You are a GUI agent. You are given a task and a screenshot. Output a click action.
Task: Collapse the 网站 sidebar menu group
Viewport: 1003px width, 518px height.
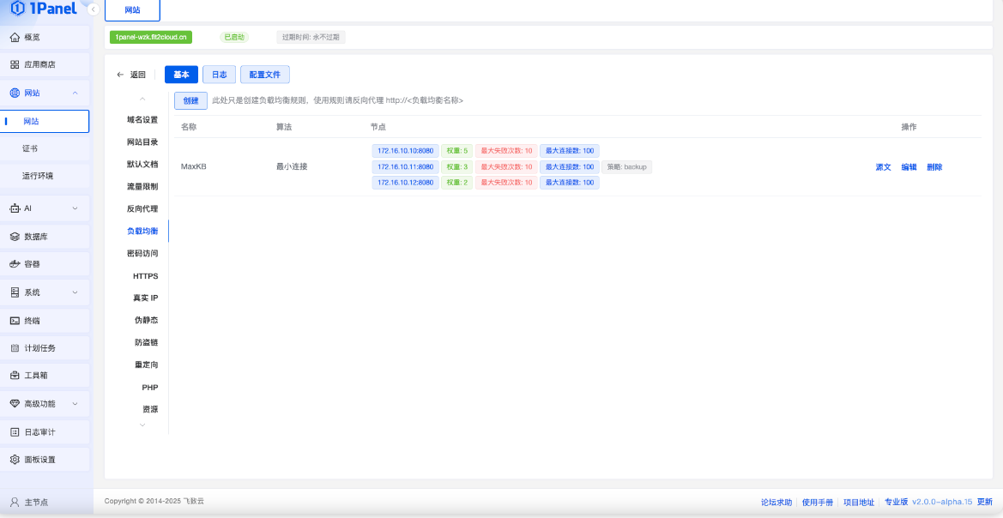[76, 93]
